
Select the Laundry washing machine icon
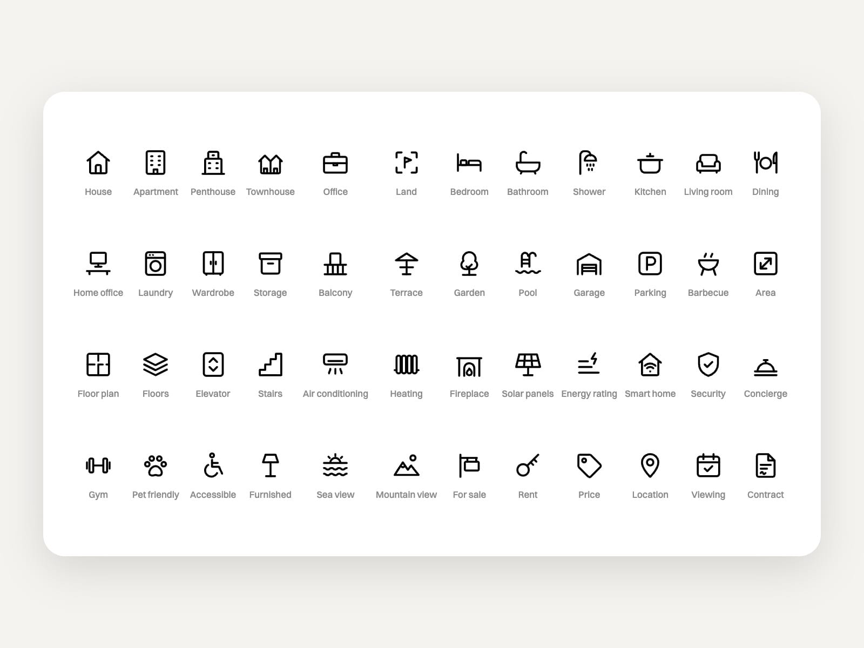pos(156,264)
